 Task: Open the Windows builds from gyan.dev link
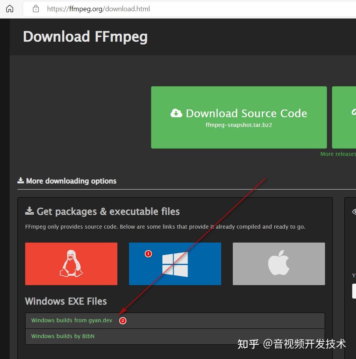tap(71, 320)
